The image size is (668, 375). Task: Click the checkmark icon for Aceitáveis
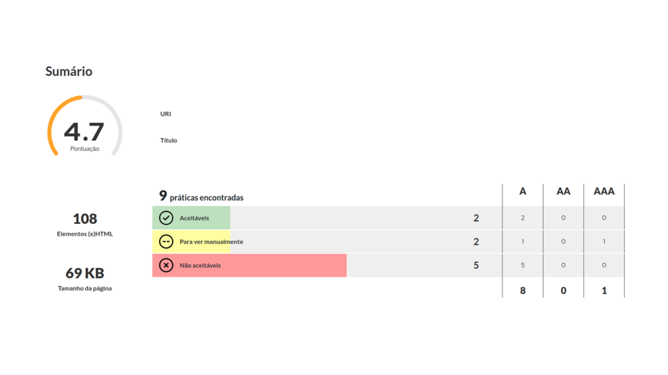coord(166,217)
